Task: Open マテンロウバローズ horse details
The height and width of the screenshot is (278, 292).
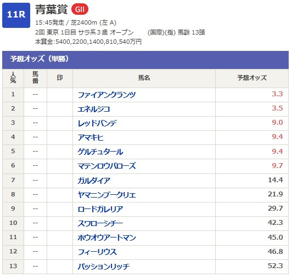Action: click(x=107, y=166)
